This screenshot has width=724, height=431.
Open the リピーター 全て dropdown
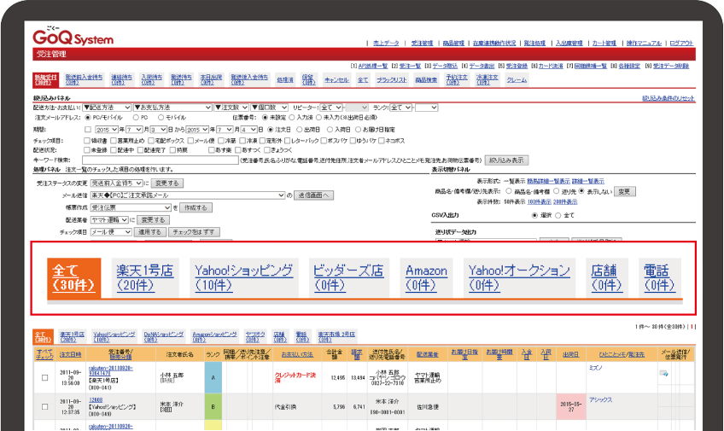point(331,108)
